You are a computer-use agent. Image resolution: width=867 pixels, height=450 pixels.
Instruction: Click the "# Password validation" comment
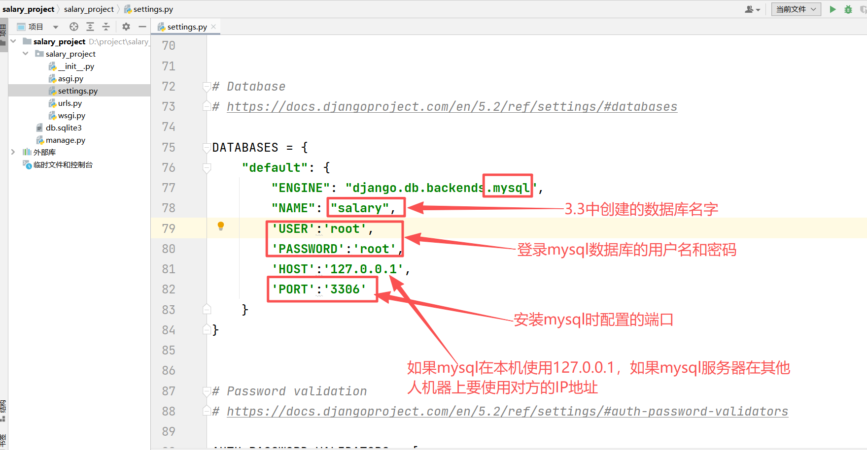[x=289, y=391]
